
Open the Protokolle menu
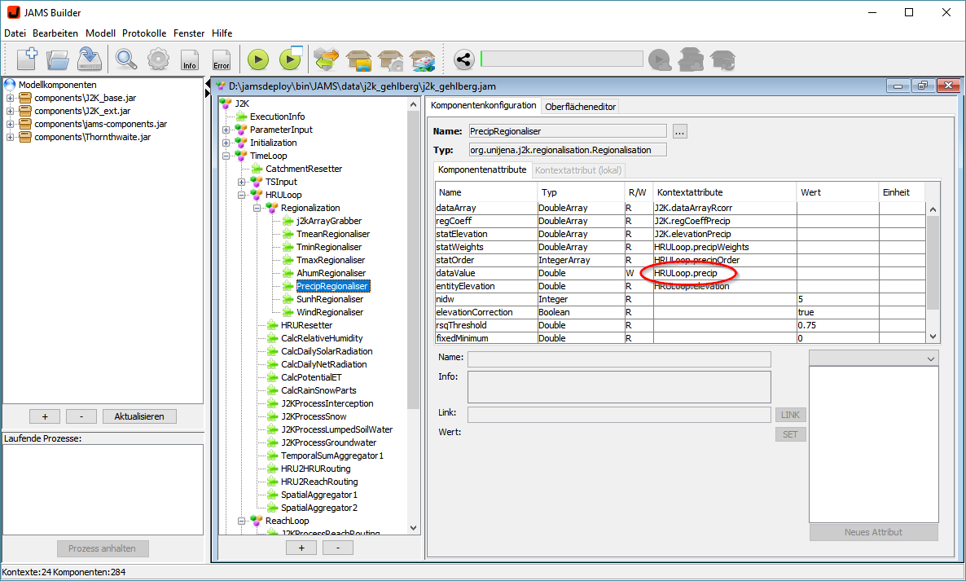[144, 33]
